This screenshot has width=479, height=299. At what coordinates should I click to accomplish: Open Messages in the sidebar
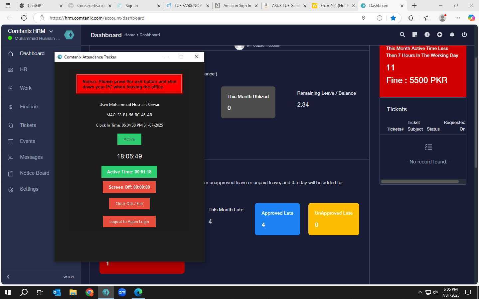click(31, 157)
